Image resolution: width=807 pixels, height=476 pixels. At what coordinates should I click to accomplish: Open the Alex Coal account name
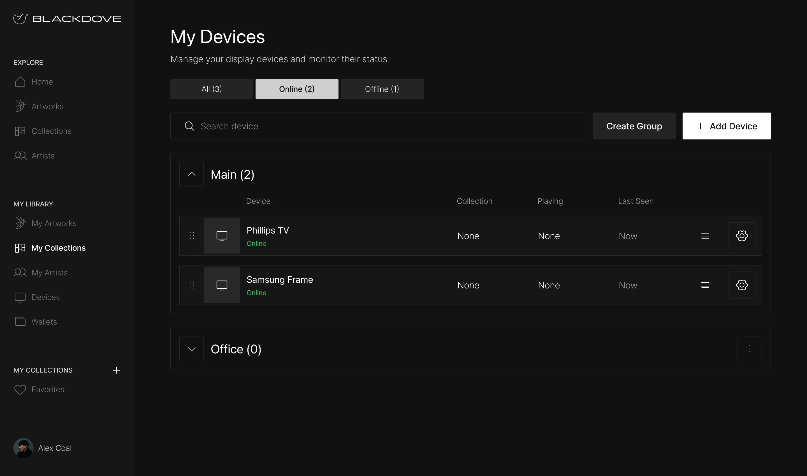point(55,448)
